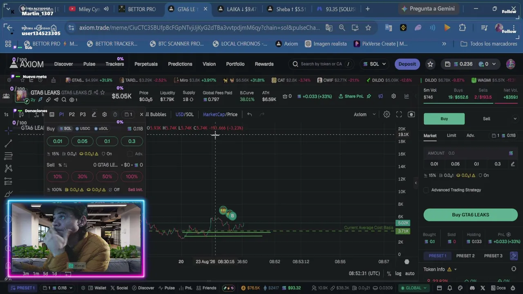Open the Telegram link for GTA6 LEAKS
This screenshot has width=523, height=294.
point(56,100)
